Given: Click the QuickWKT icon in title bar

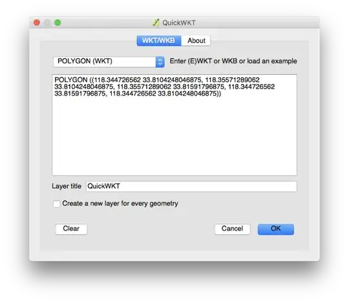Looking at the screenshot, I should (156, 23).
